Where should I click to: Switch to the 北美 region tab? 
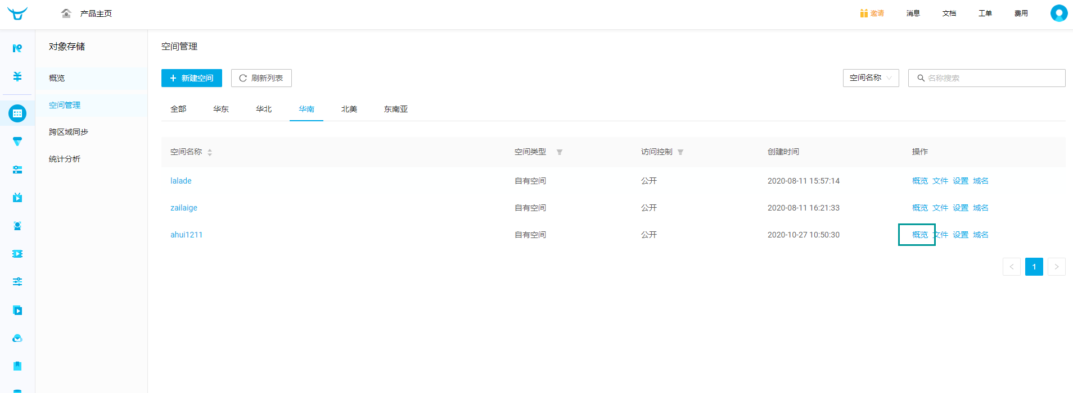[x=349, y=109]
